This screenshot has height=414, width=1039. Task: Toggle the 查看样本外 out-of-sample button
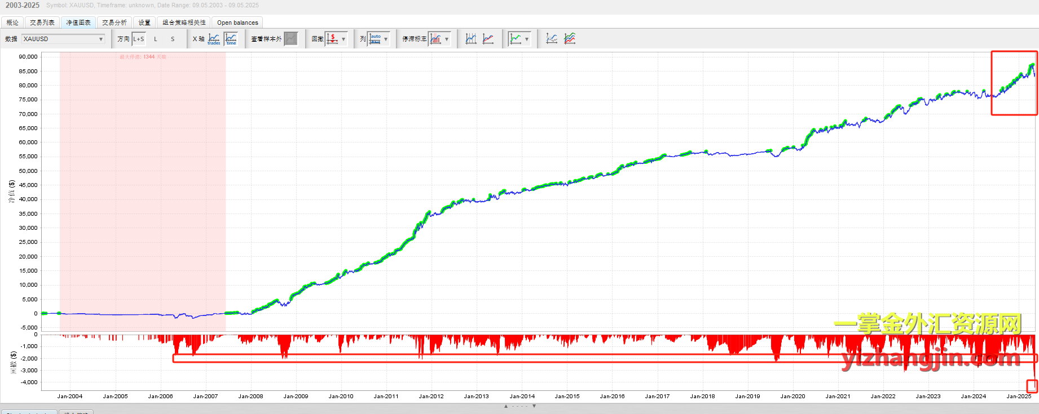[x=290, y=39]
